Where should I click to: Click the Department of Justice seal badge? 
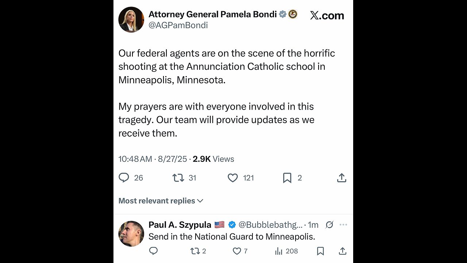(x=293, y=14)
